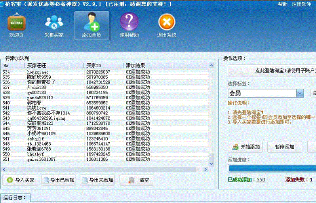The height and width of the screenshot is (203, 316).
Task: Open the 添加会员 add member icon
Action: click(x=91, y=25)
